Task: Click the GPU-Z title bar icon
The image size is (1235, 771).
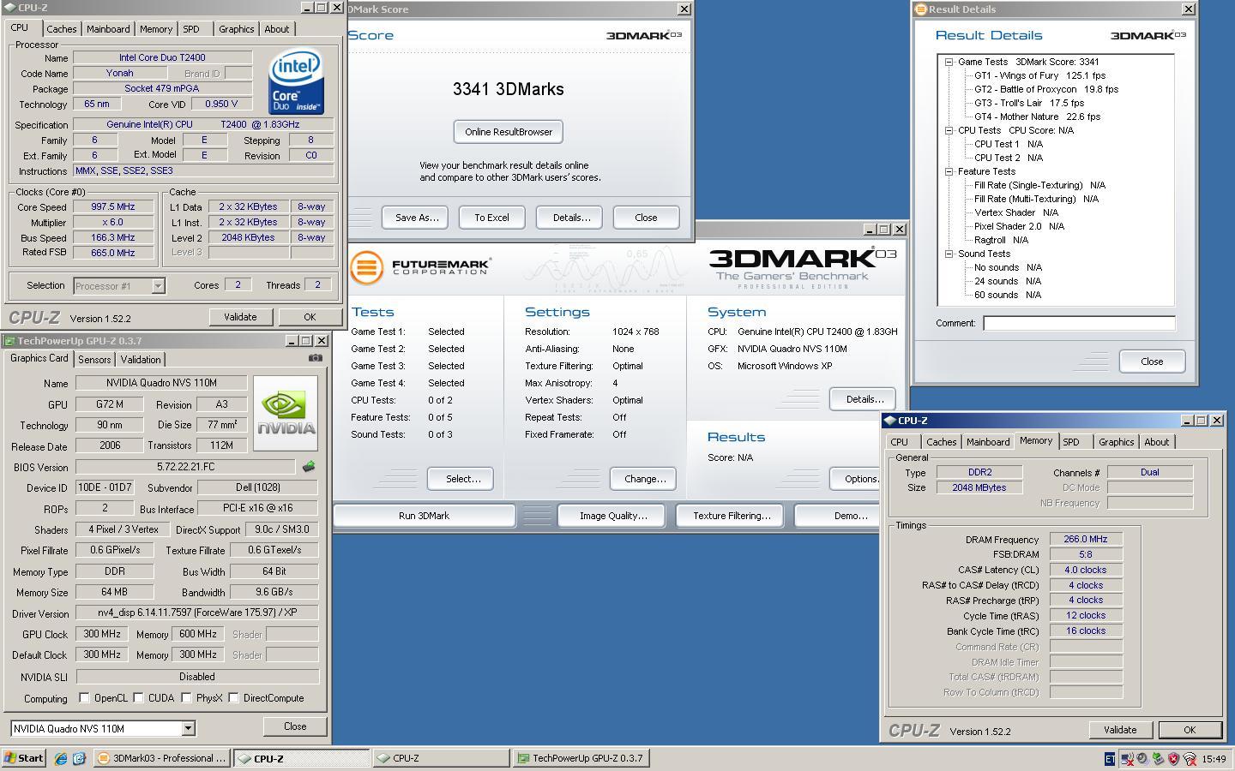Action: (x=9, y=341)
